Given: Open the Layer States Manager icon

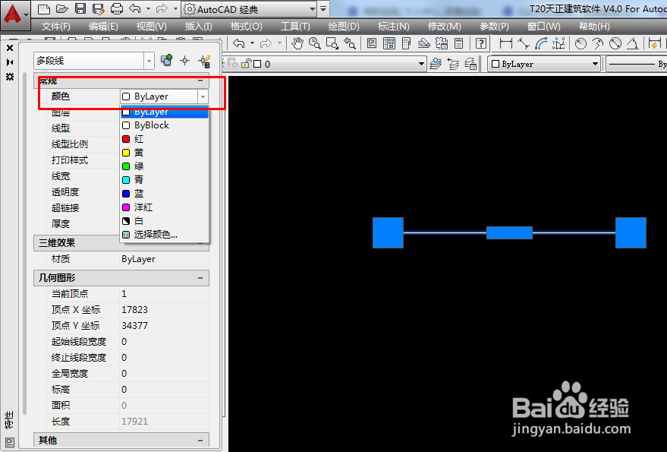Looking at the screenshot, I should point(470,64).
